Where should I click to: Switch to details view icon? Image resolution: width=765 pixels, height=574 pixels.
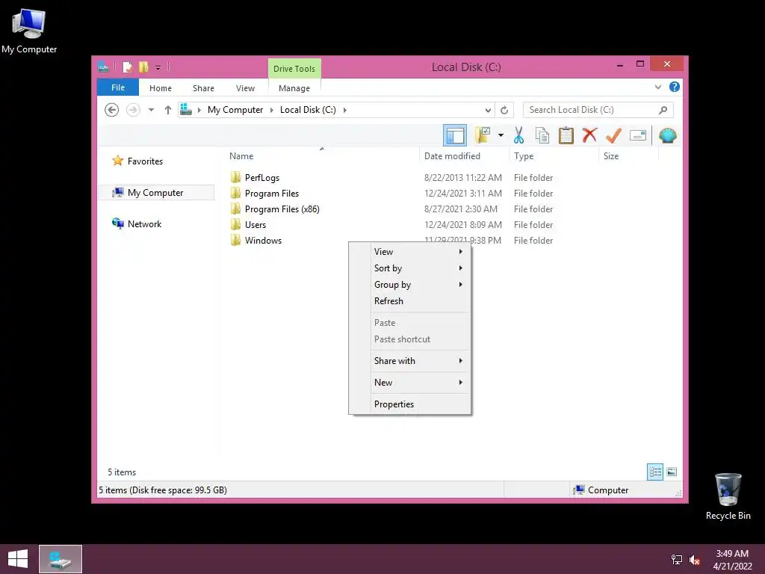pyautogui.click(x=654, y=472)
